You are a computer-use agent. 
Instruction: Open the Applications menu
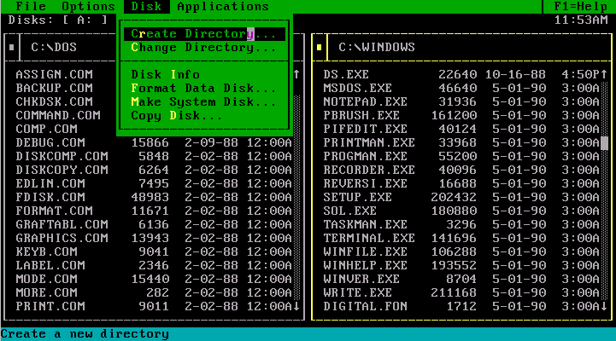point(223,6)
